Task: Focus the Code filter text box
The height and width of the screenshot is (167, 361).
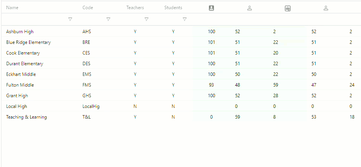Action: (93, 19)
